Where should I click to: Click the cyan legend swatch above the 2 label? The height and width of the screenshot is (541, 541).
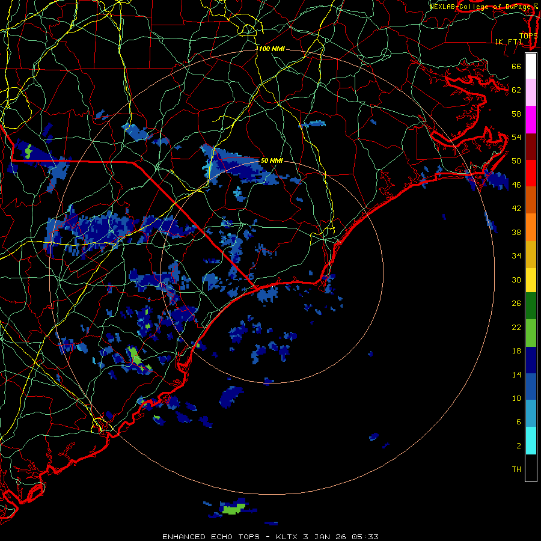click(x=531, y=441)
